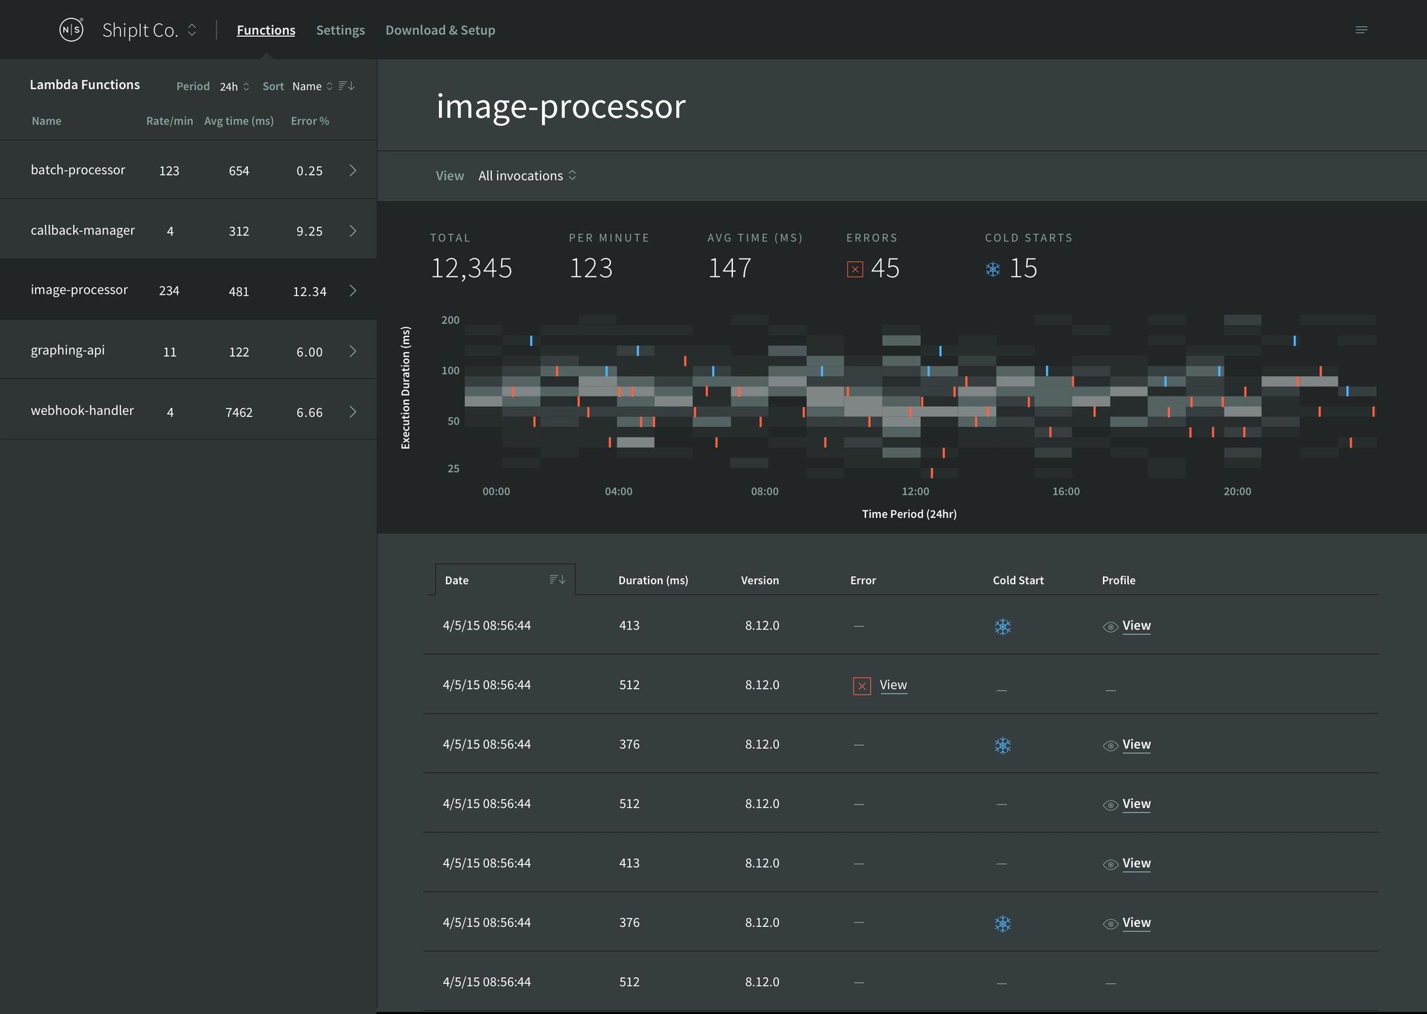
Task: Click the eye icon in first row's Profile
Action: click(1110, 627)
